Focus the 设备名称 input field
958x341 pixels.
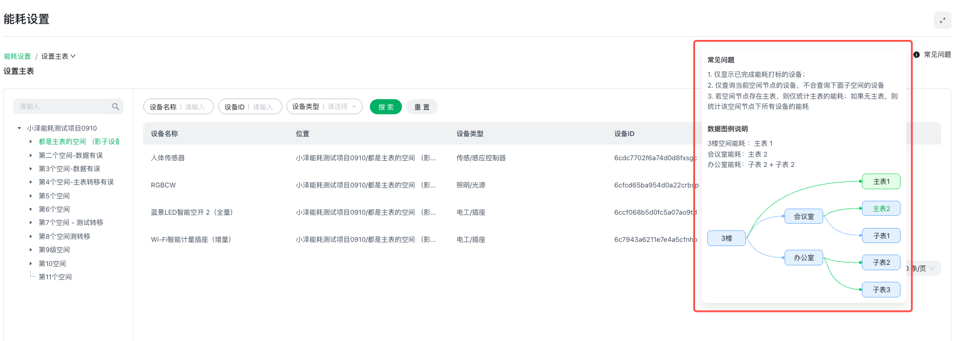(x=195, y=107)
